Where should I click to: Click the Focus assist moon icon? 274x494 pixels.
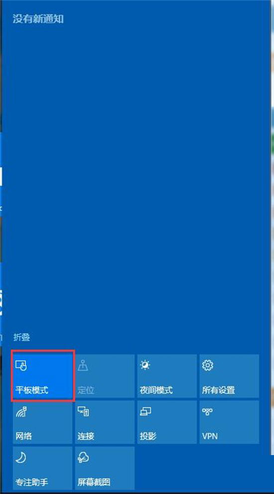[x=21, y=458]
